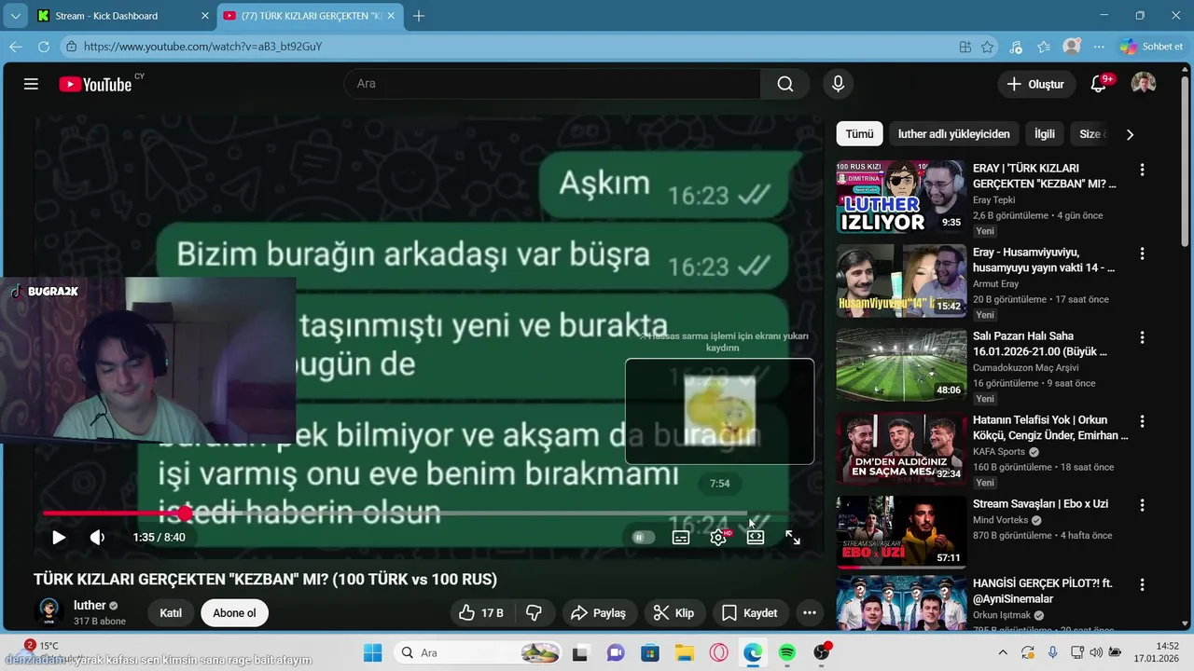Dislike the video

(534, 612)
